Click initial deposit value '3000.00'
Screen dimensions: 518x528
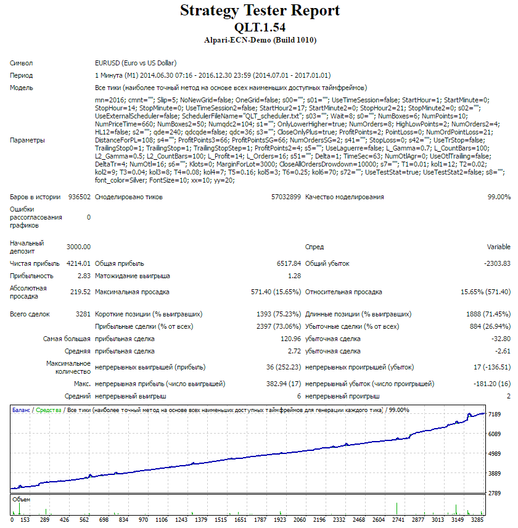[x=78, y=247]
